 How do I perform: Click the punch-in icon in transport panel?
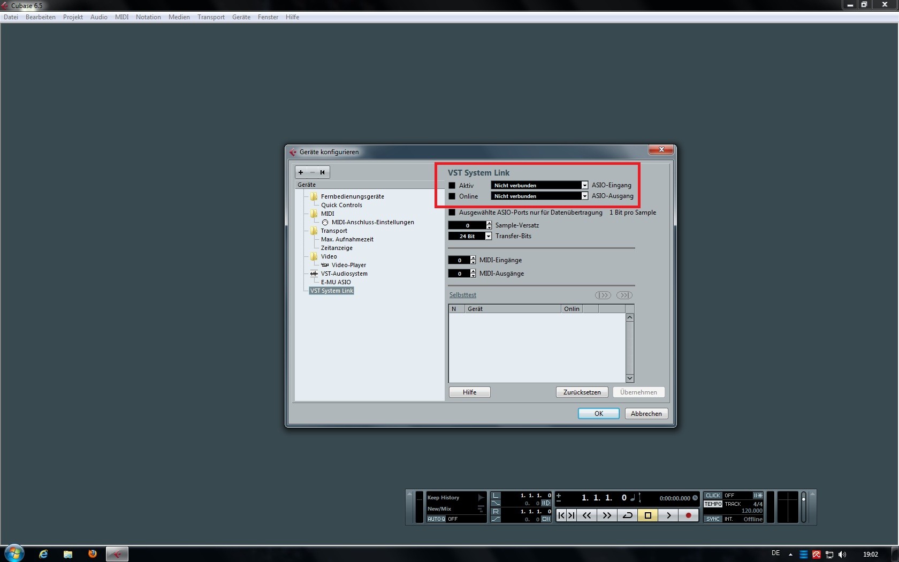point(496,503)
